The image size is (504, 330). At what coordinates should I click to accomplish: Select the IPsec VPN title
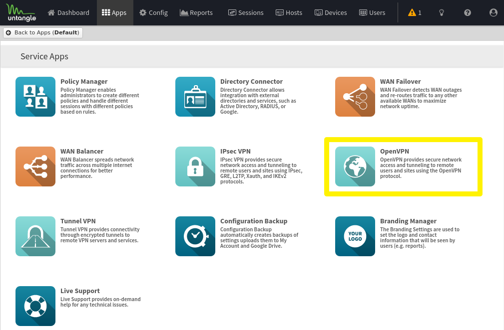[235, 151]
